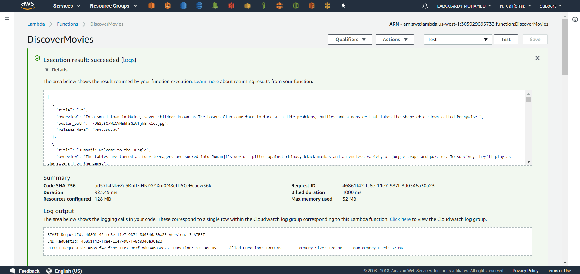
Task: Click the main page vertical scrollbar
Action: (x=565, y=47)
